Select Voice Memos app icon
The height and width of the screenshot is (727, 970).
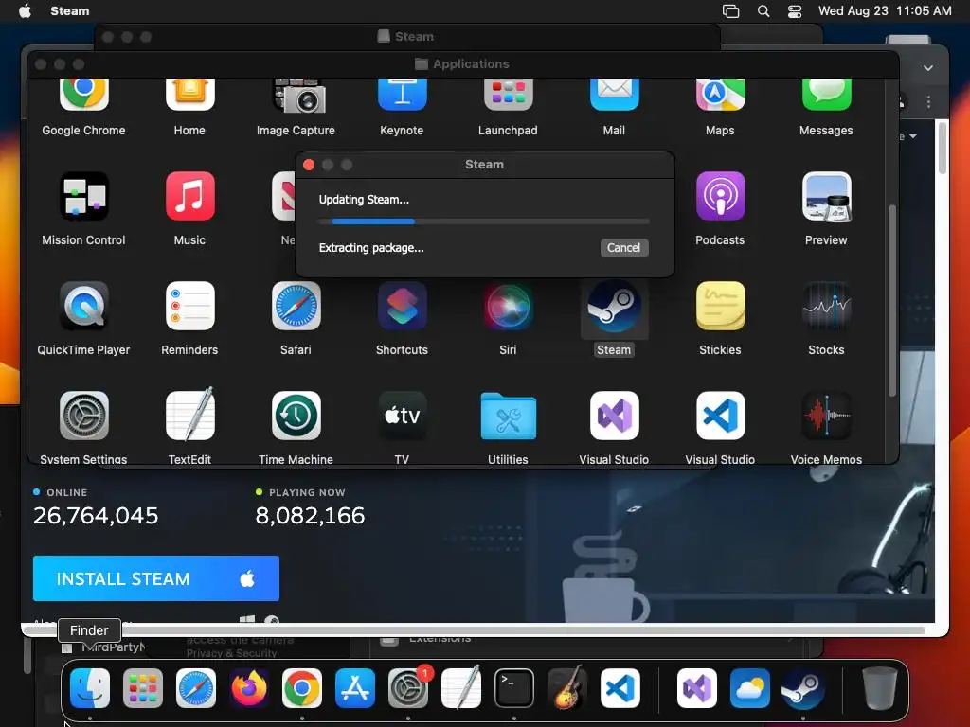pos(826,416)
